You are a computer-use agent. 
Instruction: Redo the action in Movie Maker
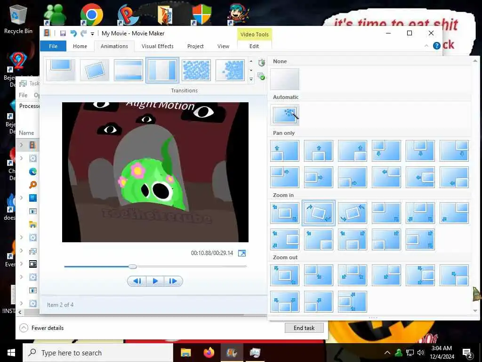[x=83, y=33]
